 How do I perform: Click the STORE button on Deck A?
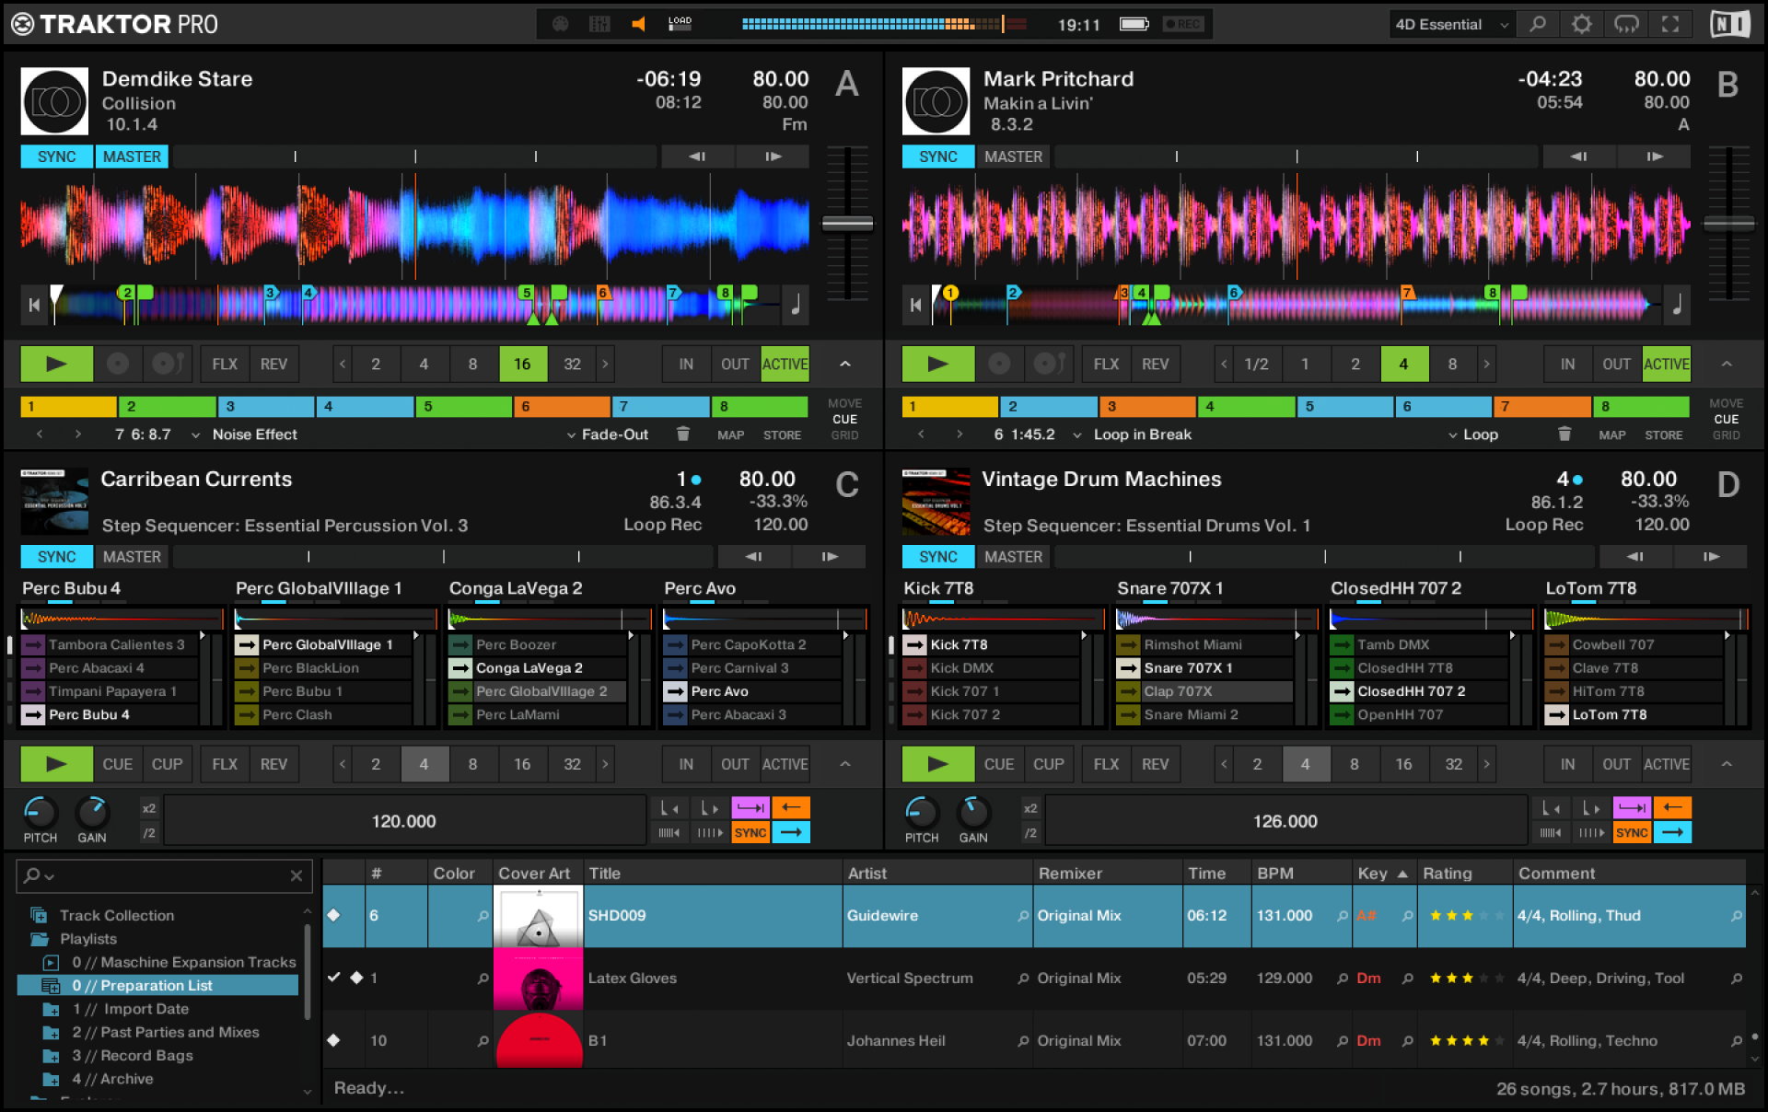click(782, 434)
